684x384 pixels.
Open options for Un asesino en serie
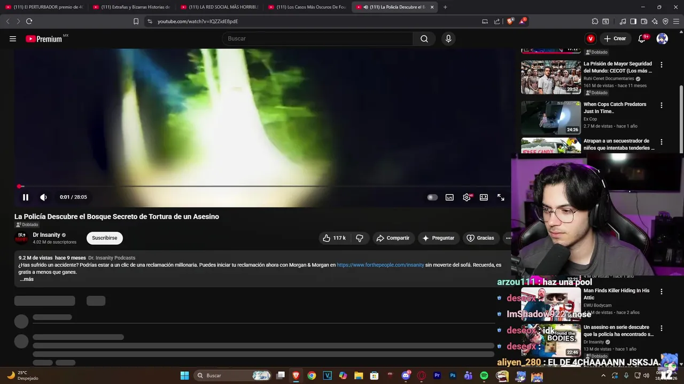point(662,328)
